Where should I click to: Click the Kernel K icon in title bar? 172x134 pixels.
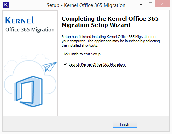[6, 5]
